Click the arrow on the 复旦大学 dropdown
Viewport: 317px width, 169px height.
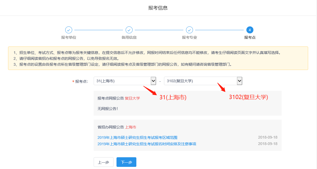tap(239, 81)
